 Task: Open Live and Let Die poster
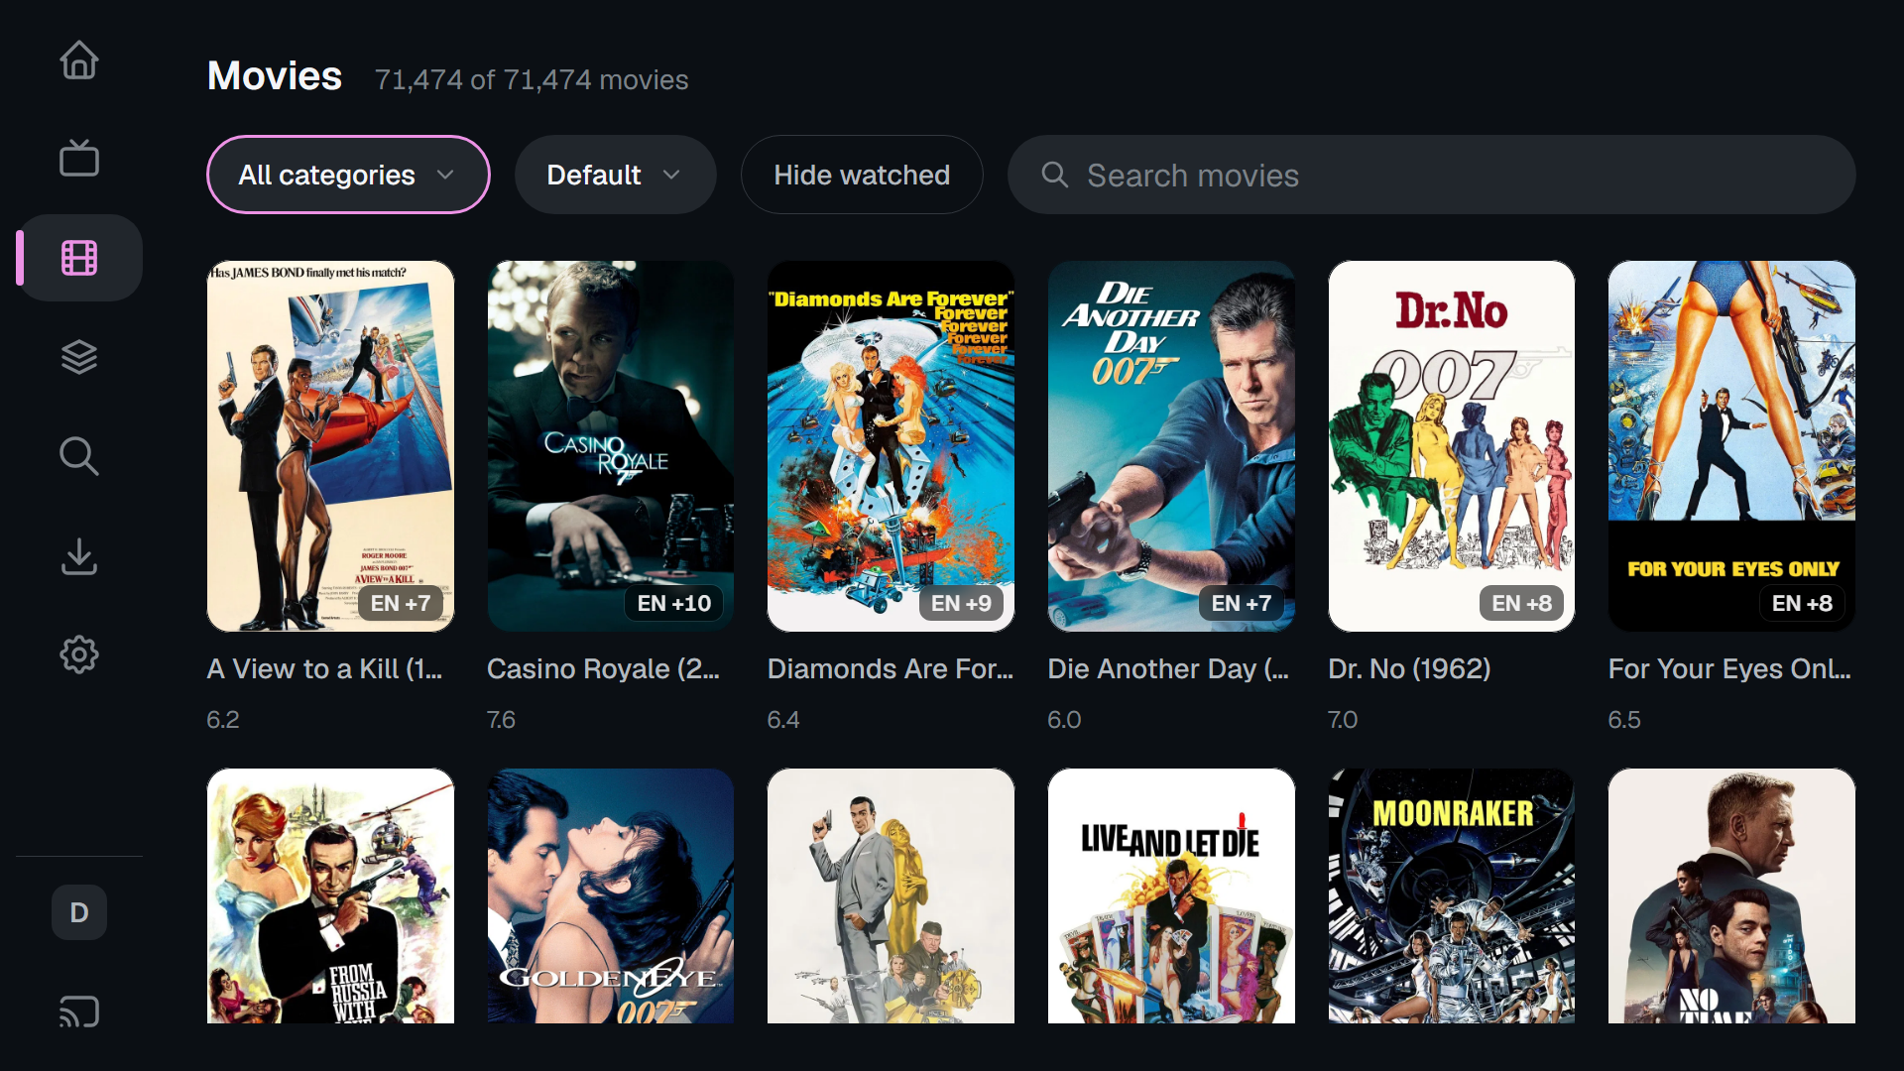1172,895
